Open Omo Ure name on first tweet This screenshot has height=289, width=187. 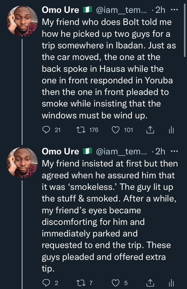(60, 10)
